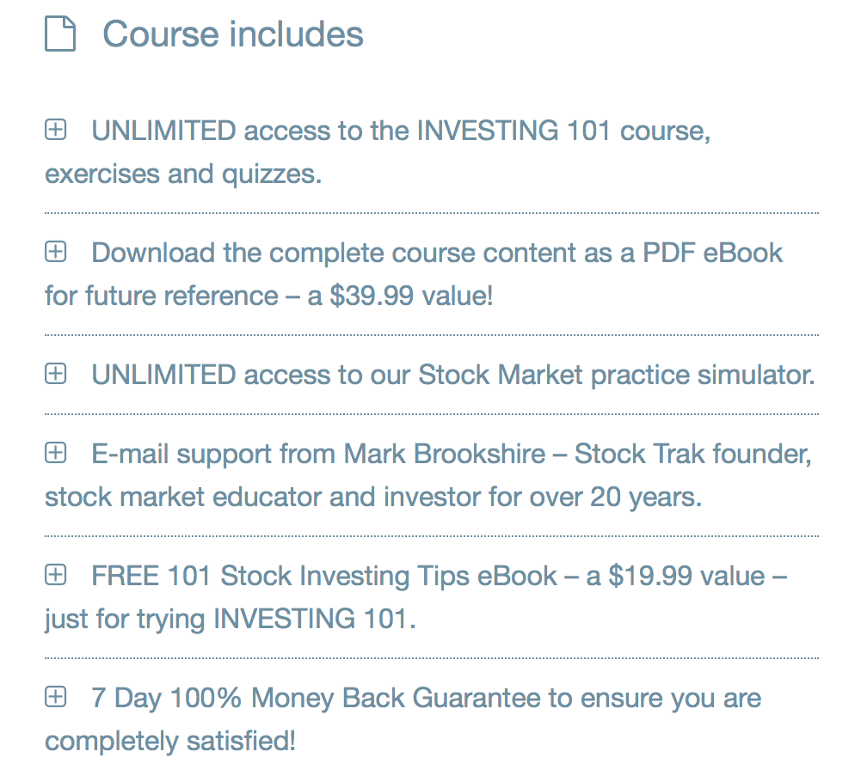Click the $39.99 value text line

268,296
